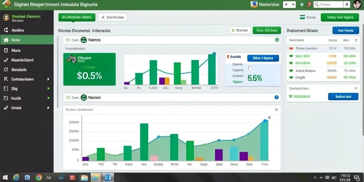Click the search field in top bar
Viewport: 364px width, 182px height.
tap(328, 4)
